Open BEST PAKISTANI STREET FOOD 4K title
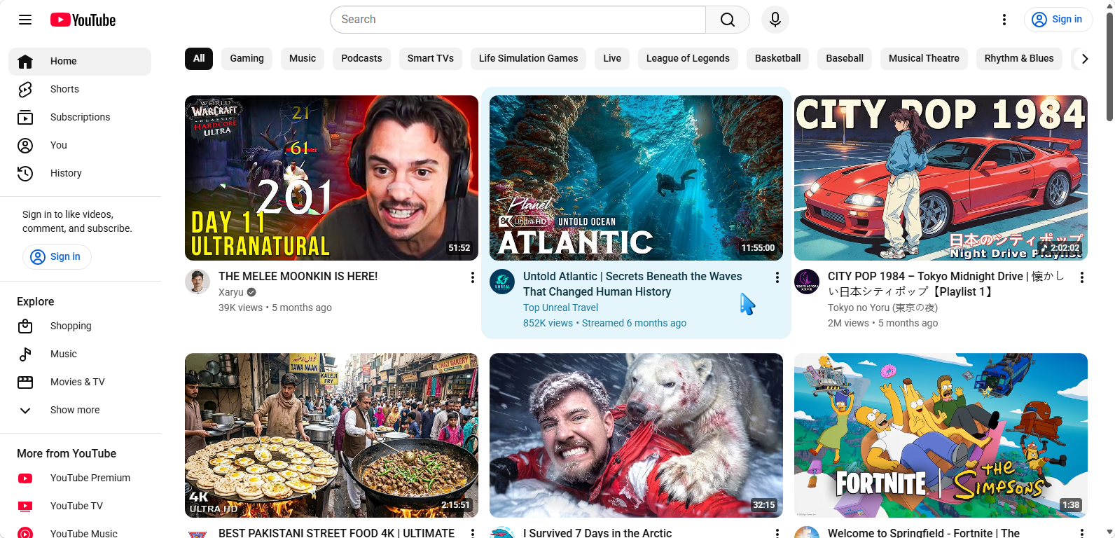Viewport: 1115px width, 538px height. (x=336, y=533)
